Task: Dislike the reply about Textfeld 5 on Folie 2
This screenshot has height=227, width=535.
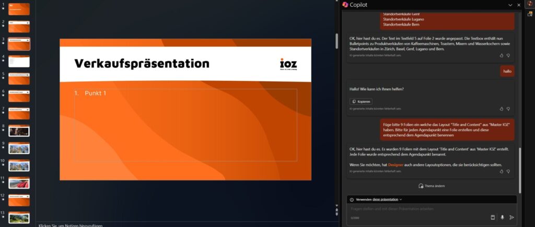Action: coord(508,55)
